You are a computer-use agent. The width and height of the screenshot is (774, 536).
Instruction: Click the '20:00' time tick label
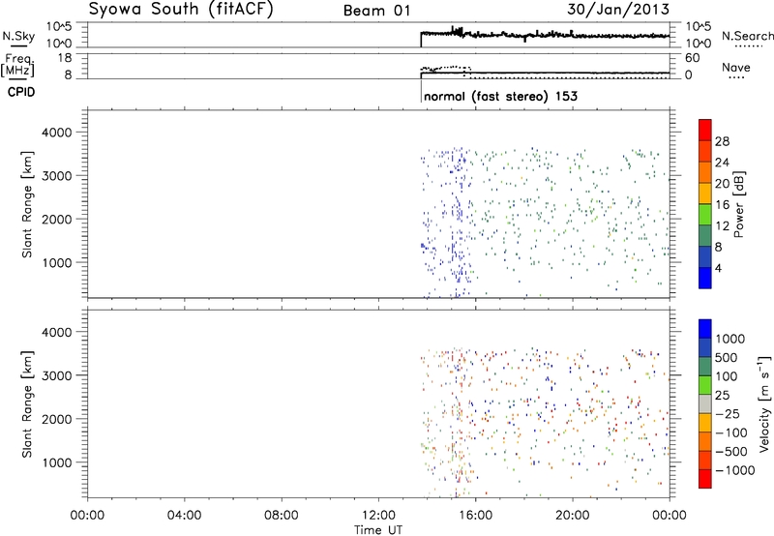[572, 516]
